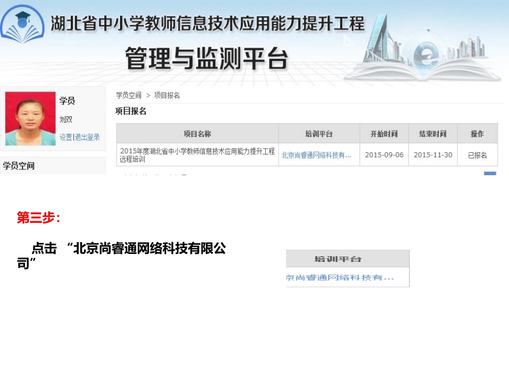Click the student name 刘双
The width and height of the screenshot is (509, 382).
66,119
